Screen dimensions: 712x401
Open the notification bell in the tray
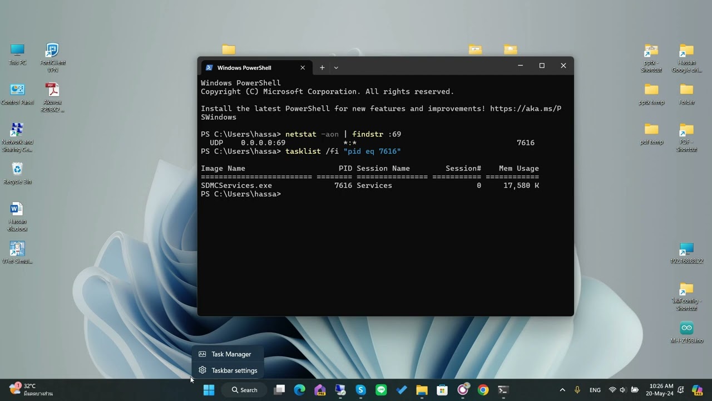(681, 390)
